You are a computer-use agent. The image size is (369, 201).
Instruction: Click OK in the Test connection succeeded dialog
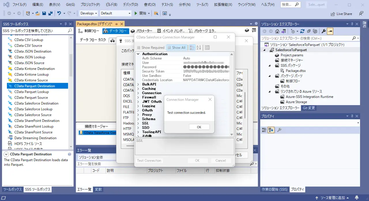point(199,127)
